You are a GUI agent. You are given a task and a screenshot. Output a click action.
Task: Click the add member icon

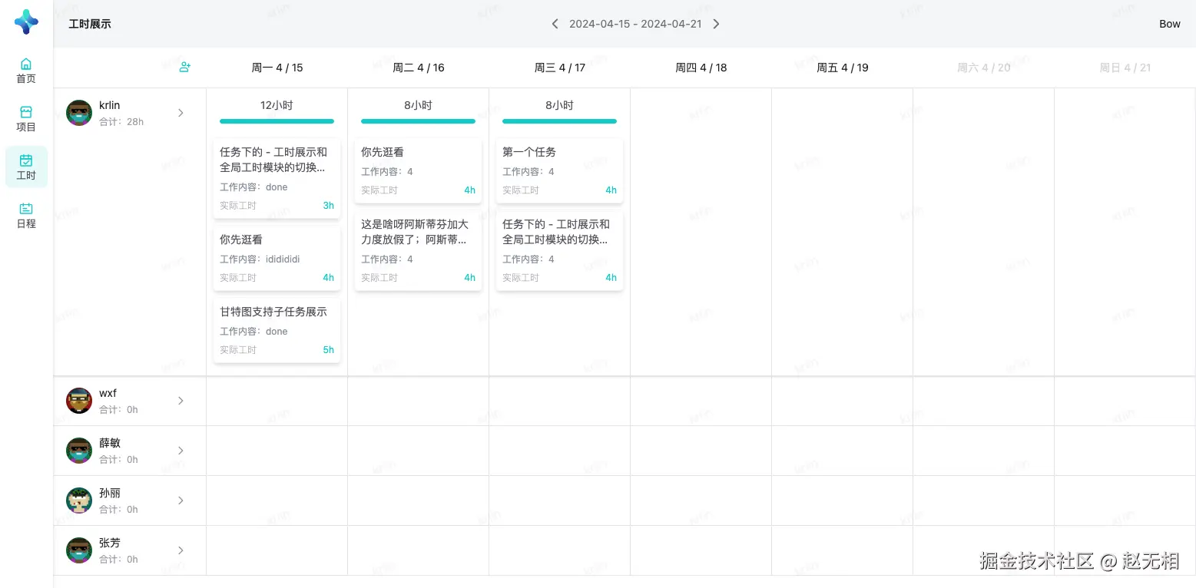tap(184, 68)
